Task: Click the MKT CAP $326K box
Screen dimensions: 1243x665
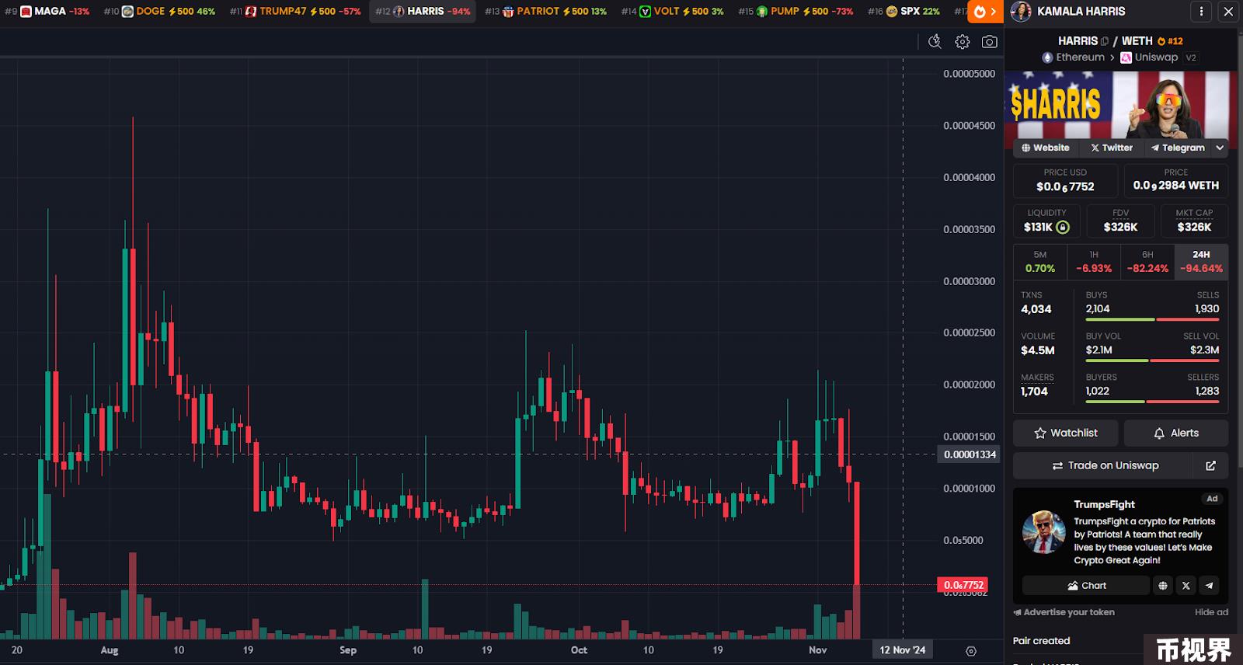Action: pyautogui.click(x=1194, y=221)
